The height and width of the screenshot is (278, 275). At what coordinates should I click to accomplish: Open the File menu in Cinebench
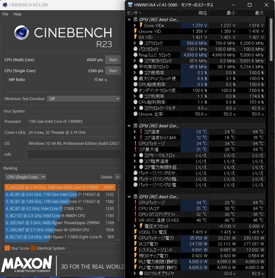click(x=5, y=14)
